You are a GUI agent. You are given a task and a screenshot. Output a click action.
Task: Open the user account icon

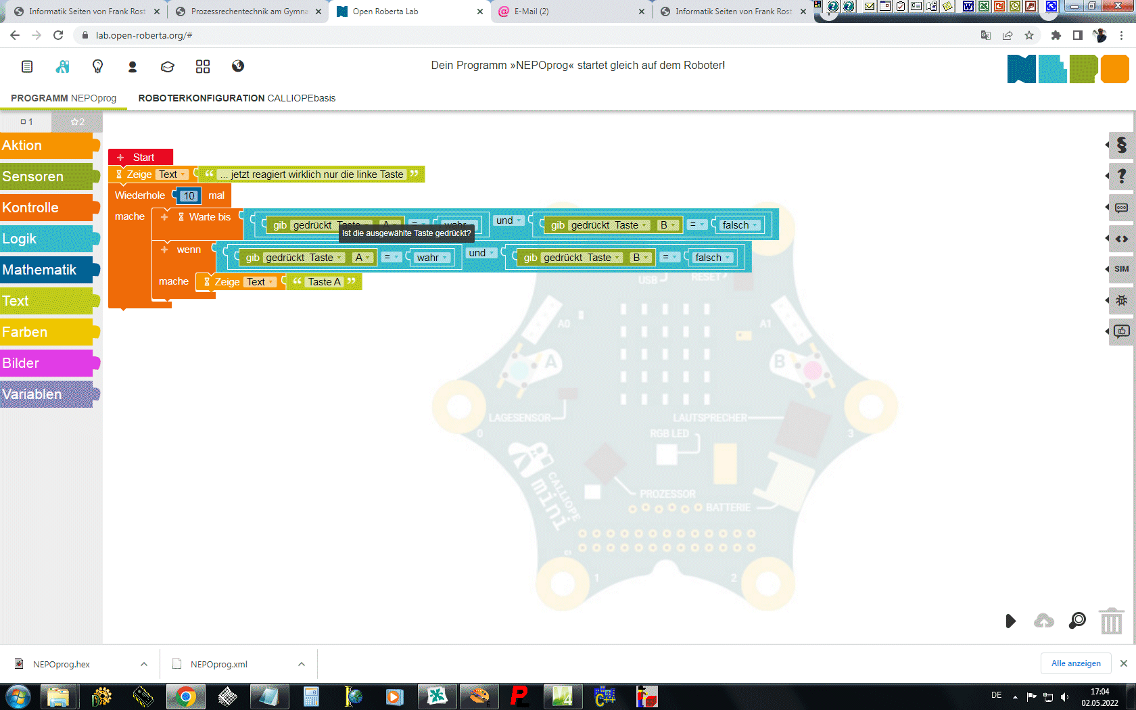[133, 66]
